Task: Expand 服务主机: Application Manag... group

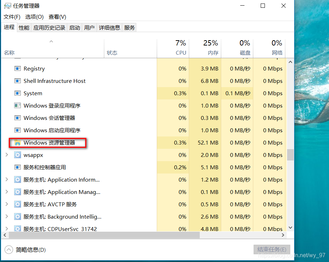Action: pos(7,192)
